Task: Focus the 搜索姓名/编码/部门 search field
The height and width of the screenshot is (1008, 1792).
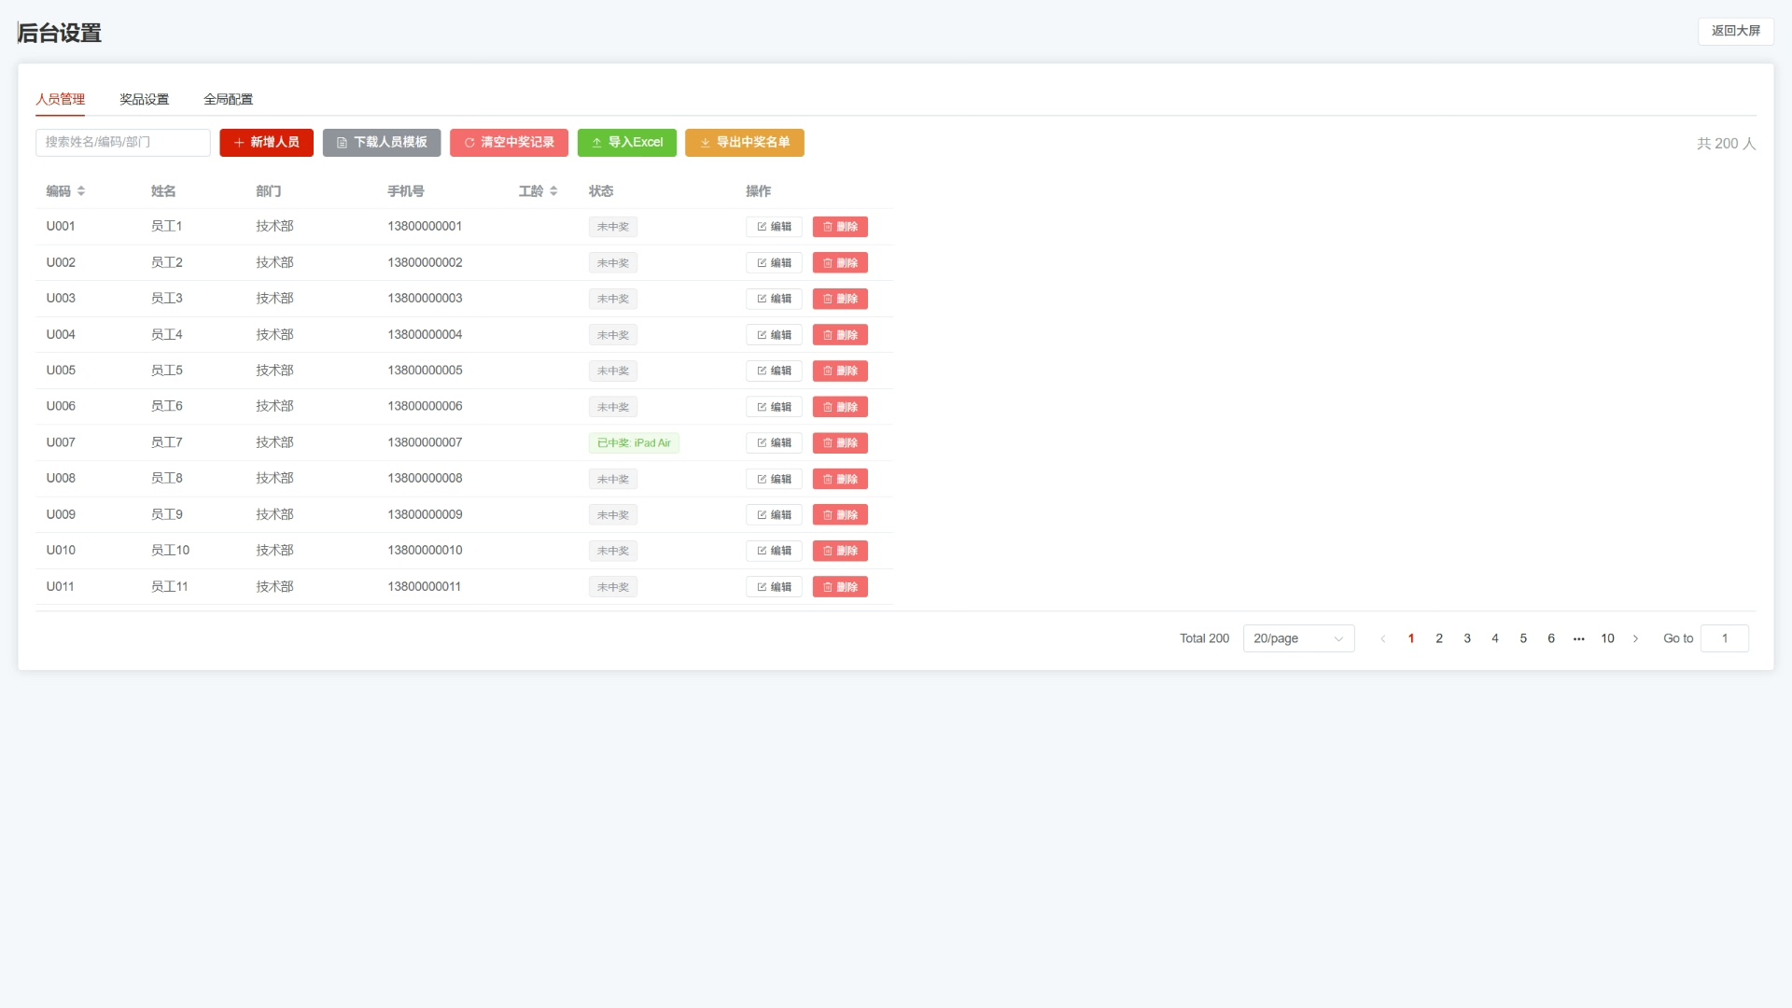Action: [122, 143]
